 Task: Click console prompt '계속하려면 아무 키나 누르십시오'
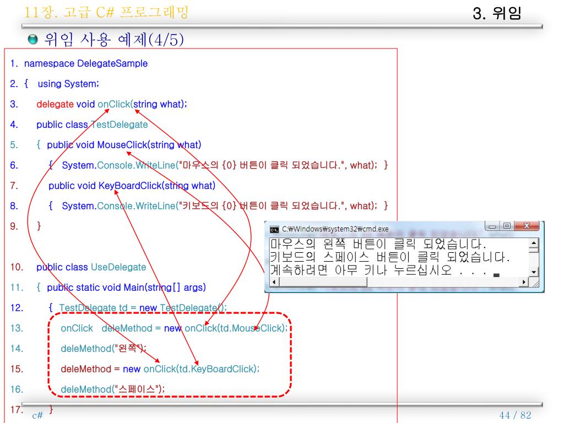[x=361, y=270]
